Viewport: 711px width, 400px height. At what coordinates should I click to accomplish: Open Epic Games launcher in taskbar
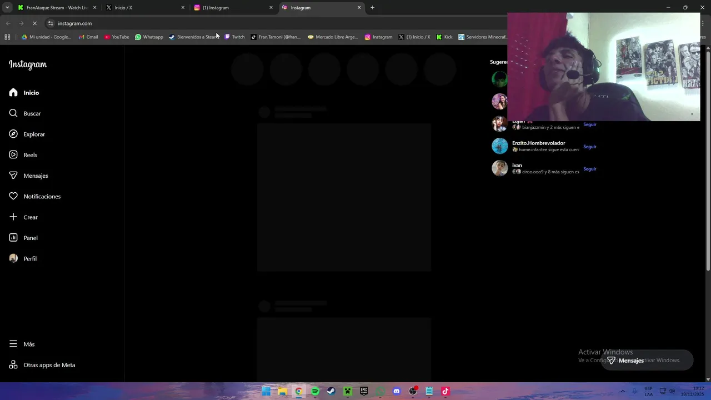[364, 391]
